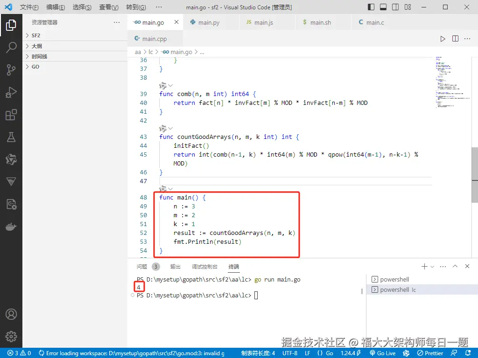Click Prettier status bar item

pyautogui.click(x=430, y=353)
